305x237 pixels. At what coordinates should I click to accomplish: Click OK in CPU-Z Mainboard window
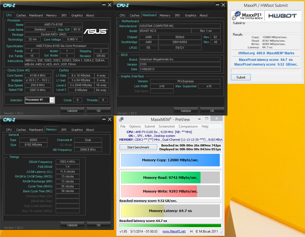point(212,111)
